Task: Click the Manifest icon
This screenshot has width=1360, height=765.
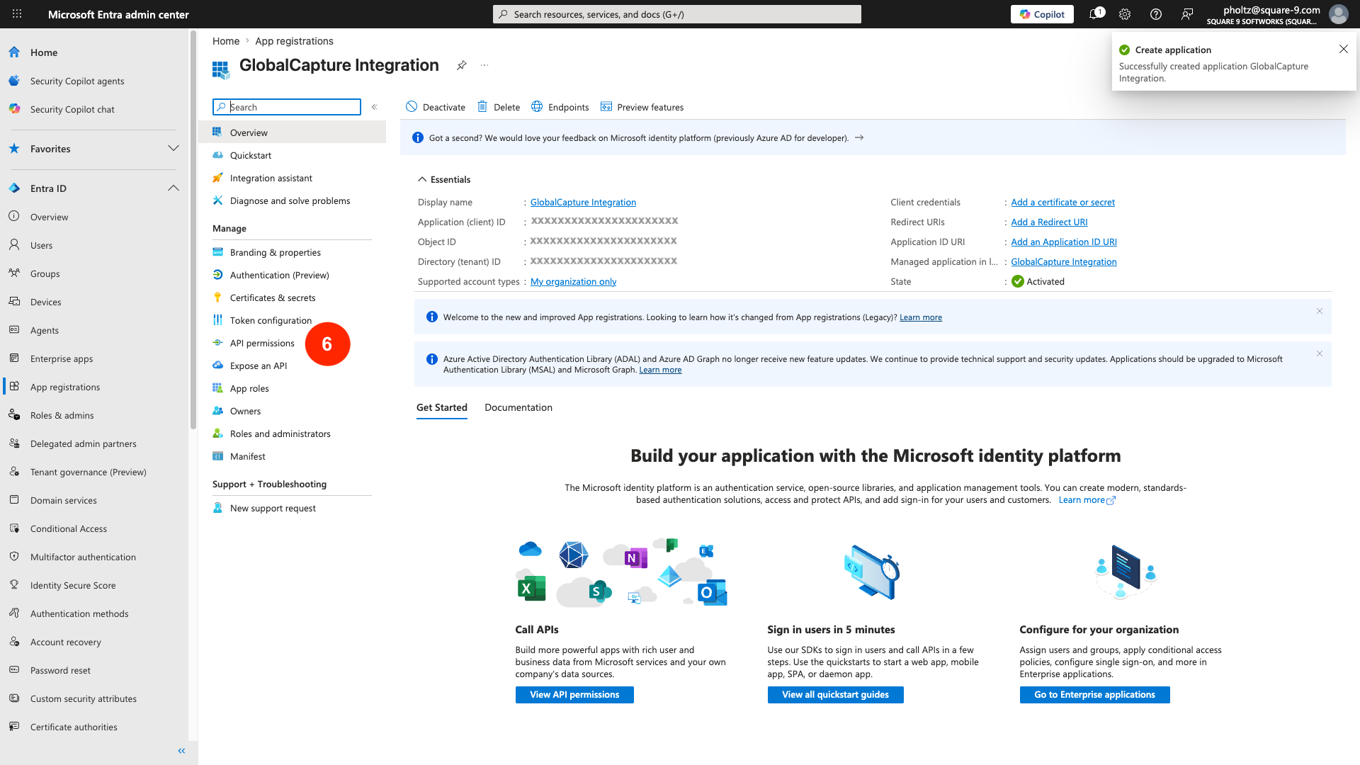Action: (218, 456)
